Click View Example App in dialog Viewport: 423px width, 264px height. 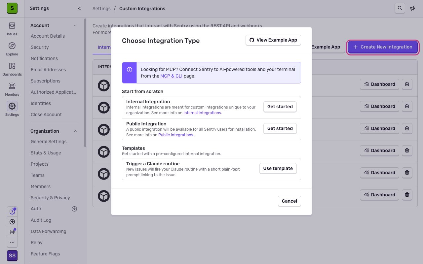273,40
